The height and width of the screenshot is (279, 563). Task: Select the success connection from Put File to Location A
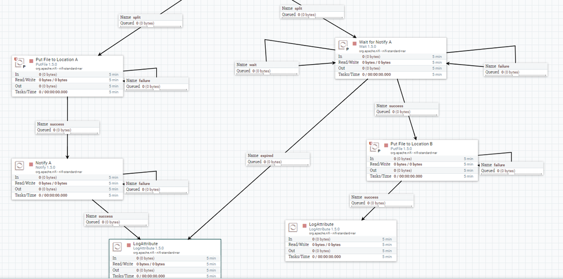coord(68,127)
